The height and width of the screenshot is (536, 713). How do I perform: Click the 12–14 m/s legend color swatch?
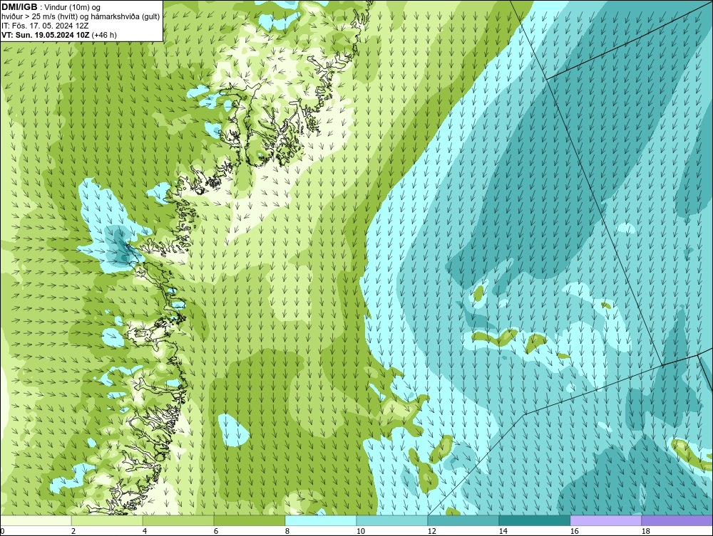tap(463, 520)
